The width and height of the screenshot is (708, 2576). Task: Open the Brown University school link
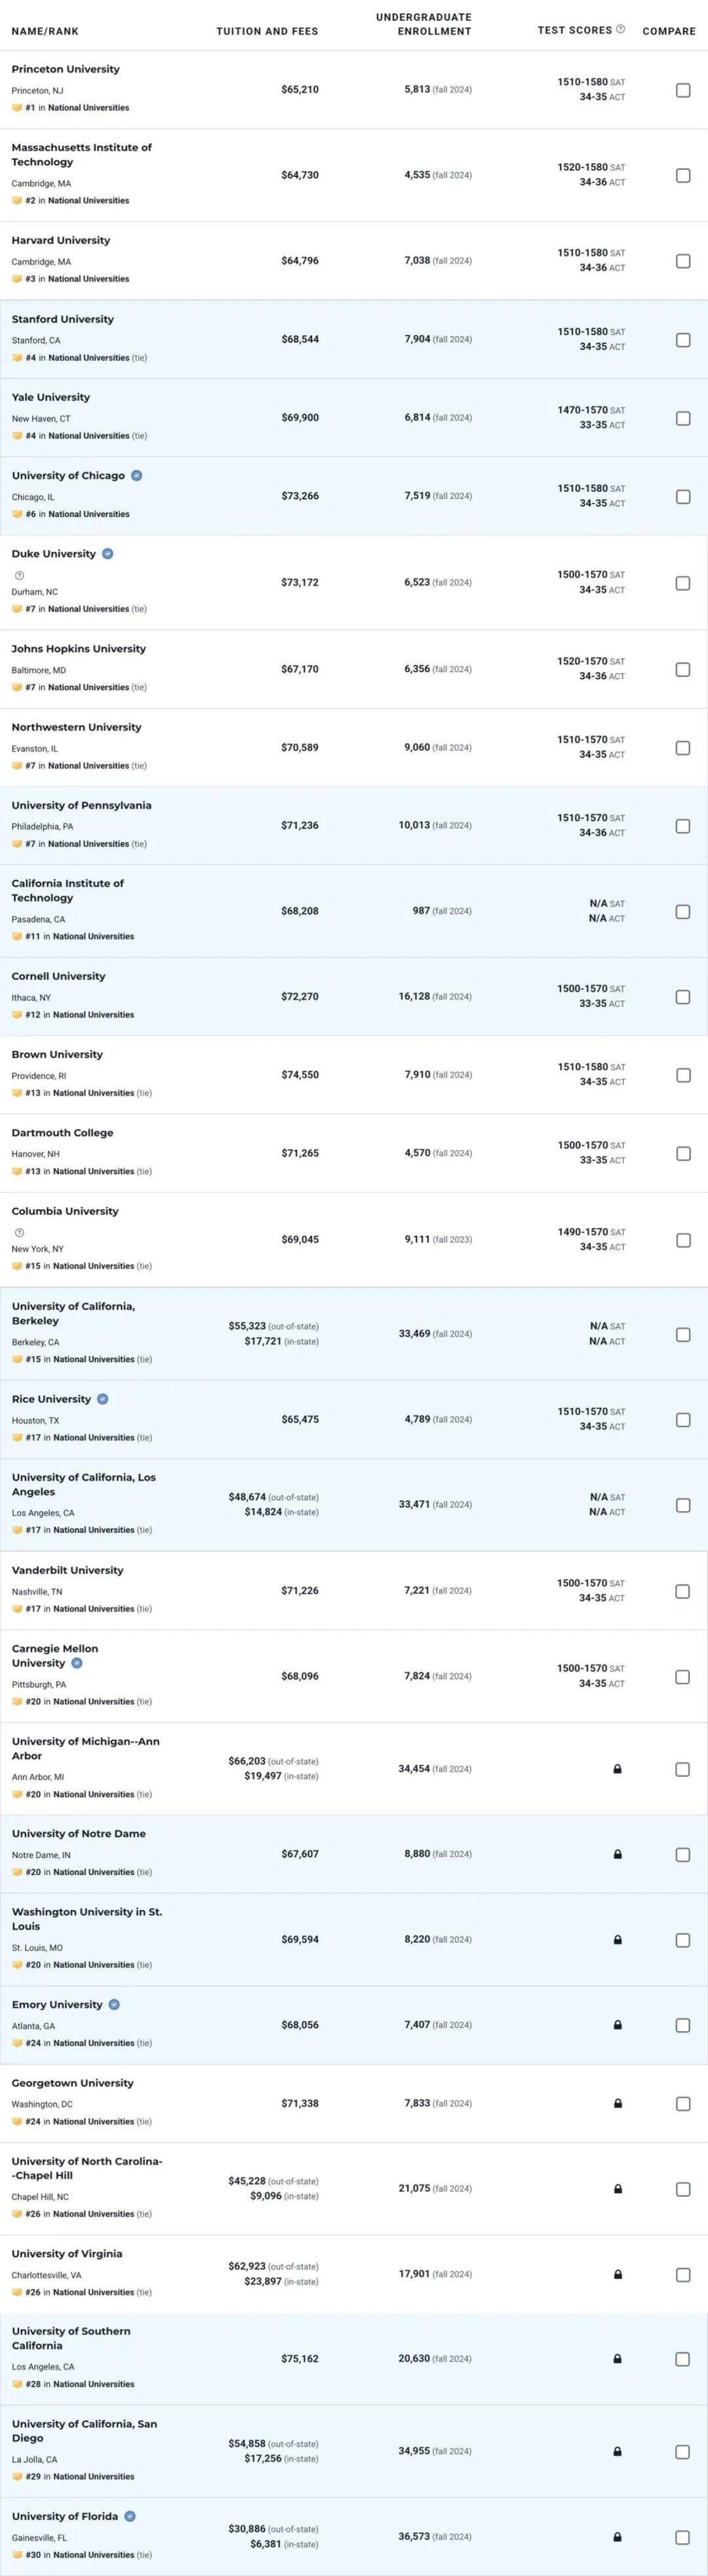point(57,1055)
